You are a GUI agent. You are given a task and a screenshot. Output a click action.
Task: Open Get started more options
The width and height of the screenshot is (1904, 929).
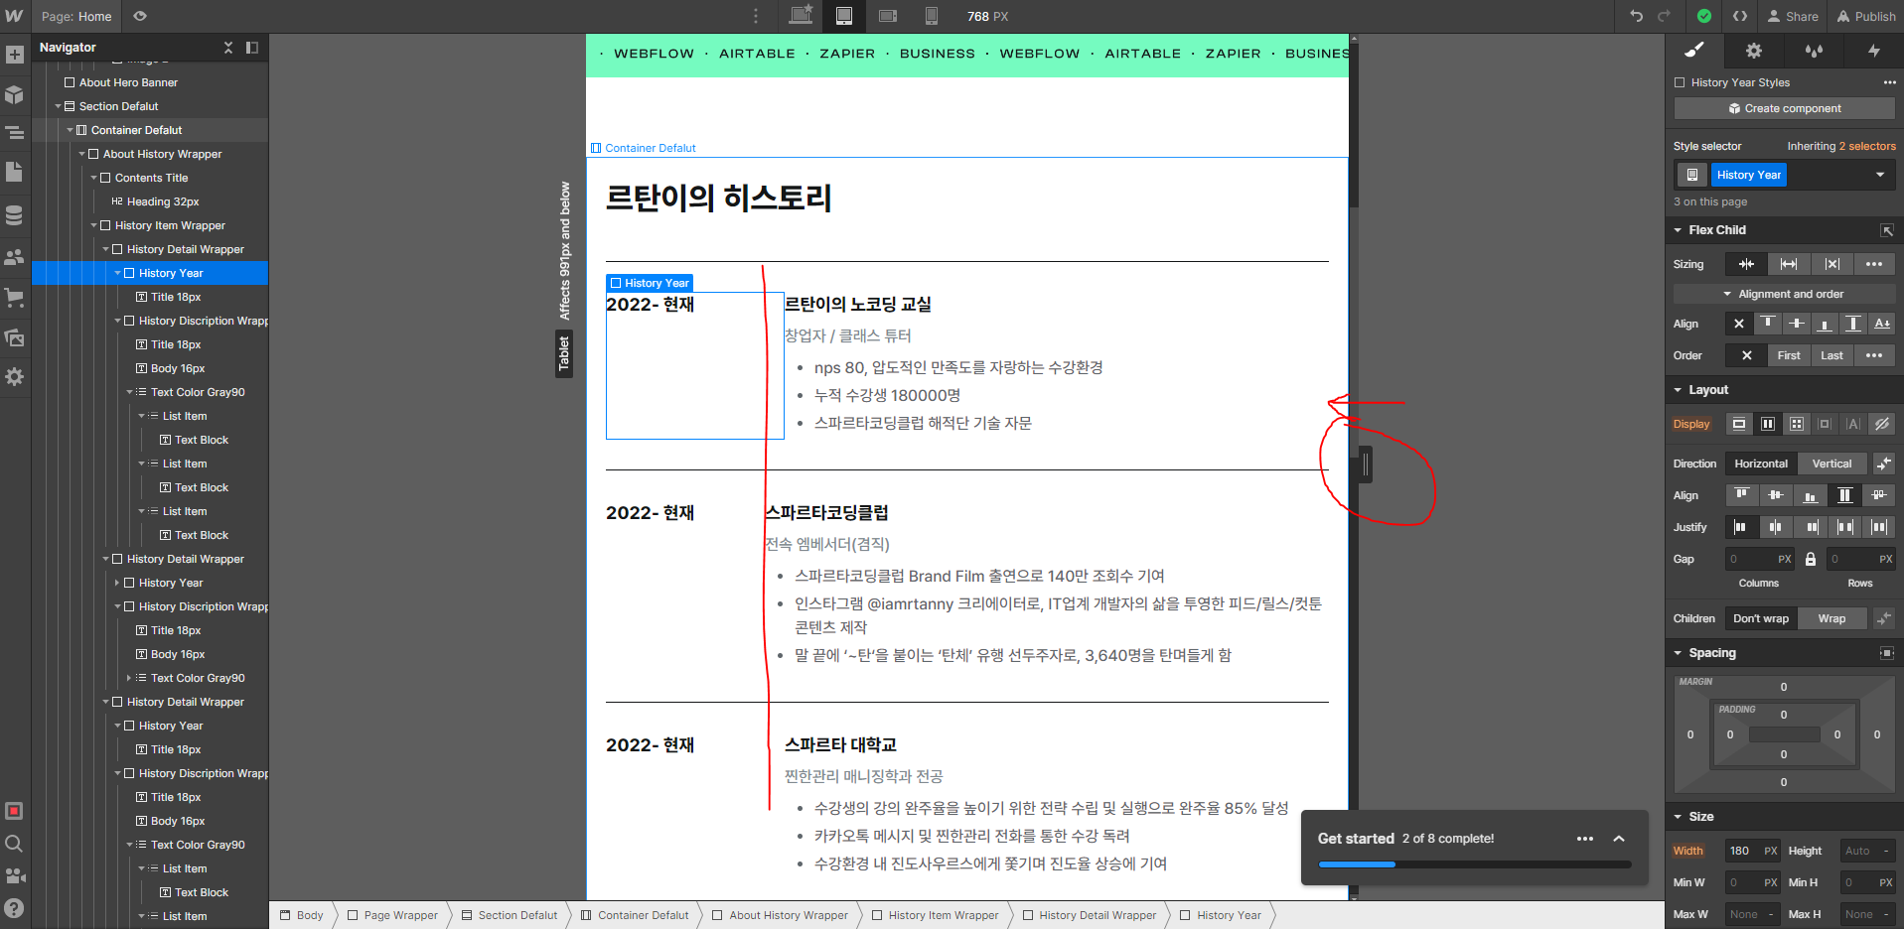point(1585,839)
